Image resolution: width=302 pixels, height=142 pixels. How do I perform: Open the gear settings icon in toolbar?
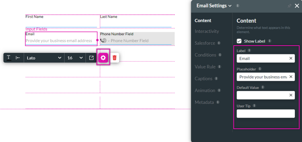(103, 58)
